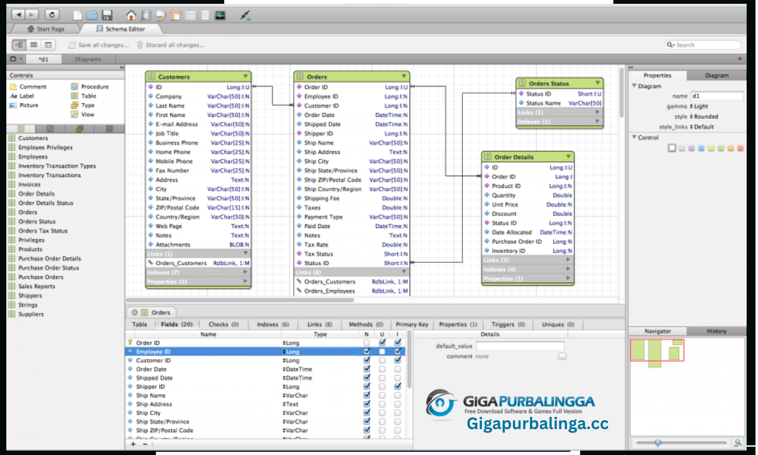
Task: Toggle I checkbox for Shipper ID
Action: click(x=397, y=386)
